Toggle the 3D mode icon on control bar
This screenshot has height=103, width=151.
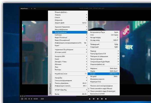[22, 99]
